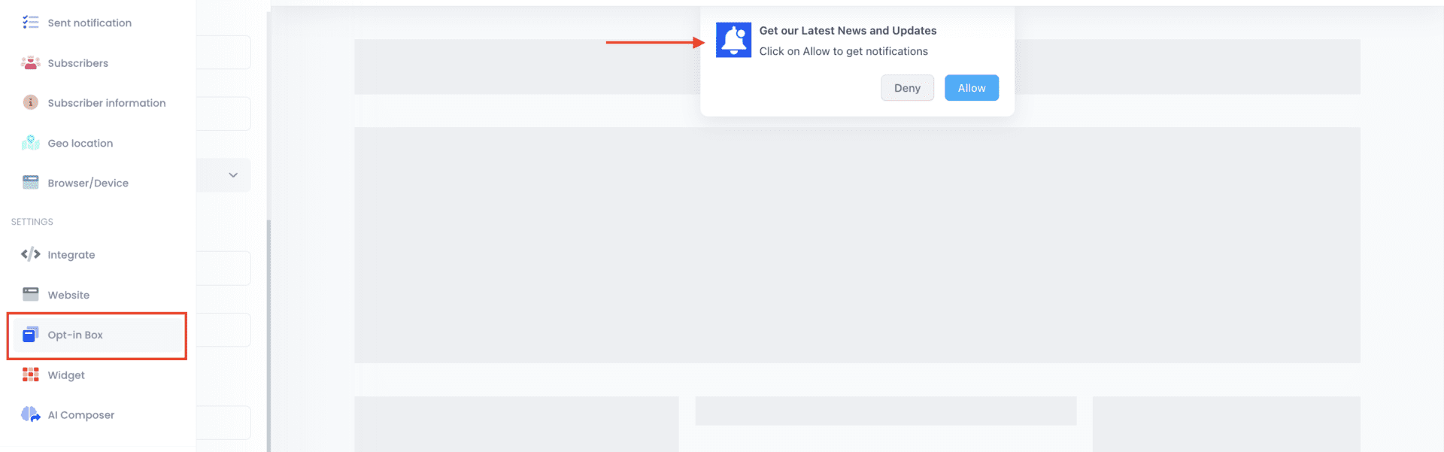The width and height of the screenshot is (1444, 452).
Task: Click the Browser/Device window icon
Action: click(30, 183)
